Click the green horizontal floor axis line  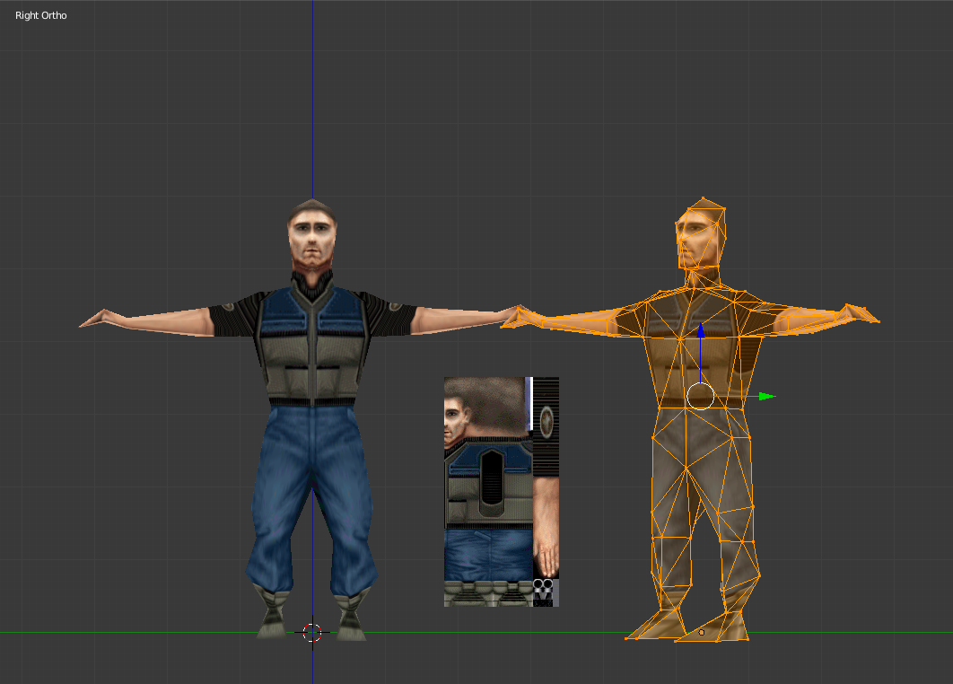click(135, 633)
